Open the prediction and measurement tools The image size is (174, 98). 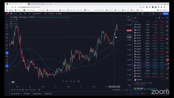[7, 38]
